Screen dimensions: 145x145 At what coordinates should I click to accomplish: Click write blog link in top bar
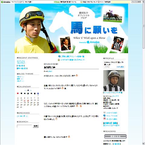[x=28, y=2]
